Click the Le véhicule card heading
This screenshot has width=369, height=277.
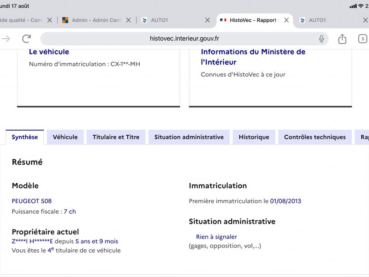tap(49, 52)
